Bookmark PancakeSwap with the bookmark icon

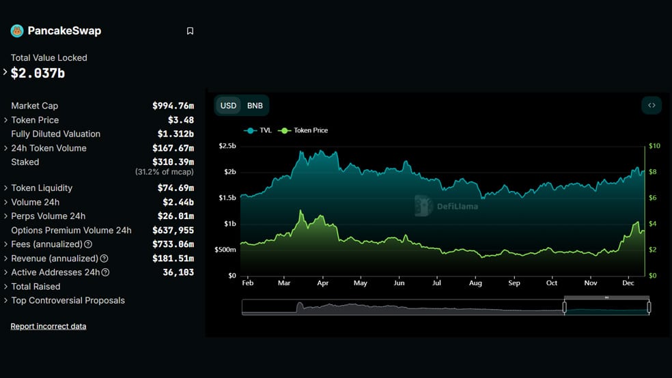[x=190, y=31]
